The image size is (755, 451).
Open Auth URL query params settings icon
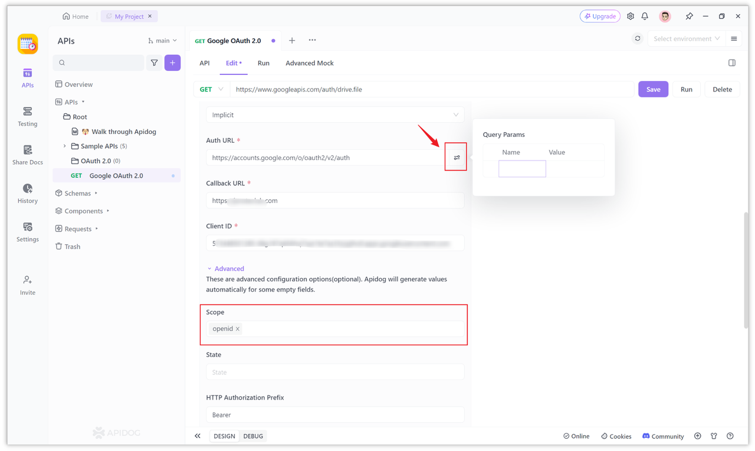point(457,158)
